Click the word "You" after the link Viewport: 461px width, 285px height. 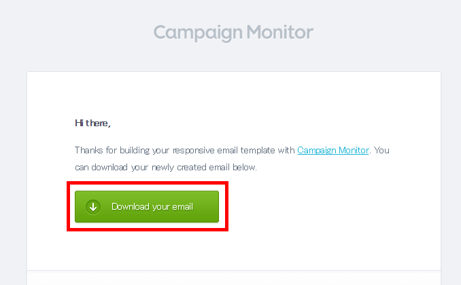[381, 150]
